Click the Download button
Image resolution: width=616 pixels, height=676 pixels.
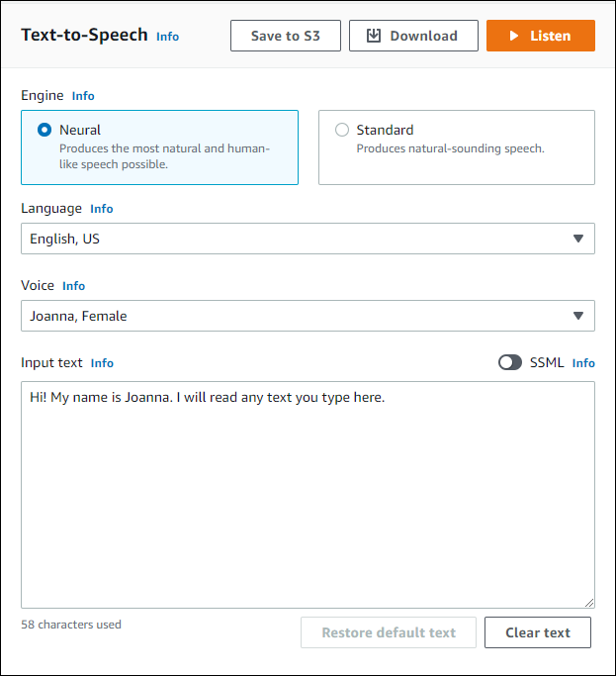[413, 36]
